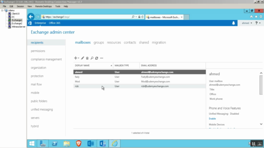Click the delete trash can icon
264x148 pixels.
[87, 58]
